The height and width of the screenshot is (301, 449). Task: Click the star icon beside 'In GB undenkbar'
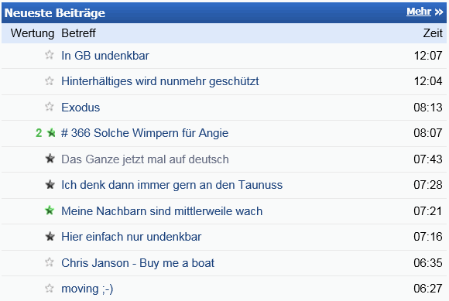tap(50, 55)
